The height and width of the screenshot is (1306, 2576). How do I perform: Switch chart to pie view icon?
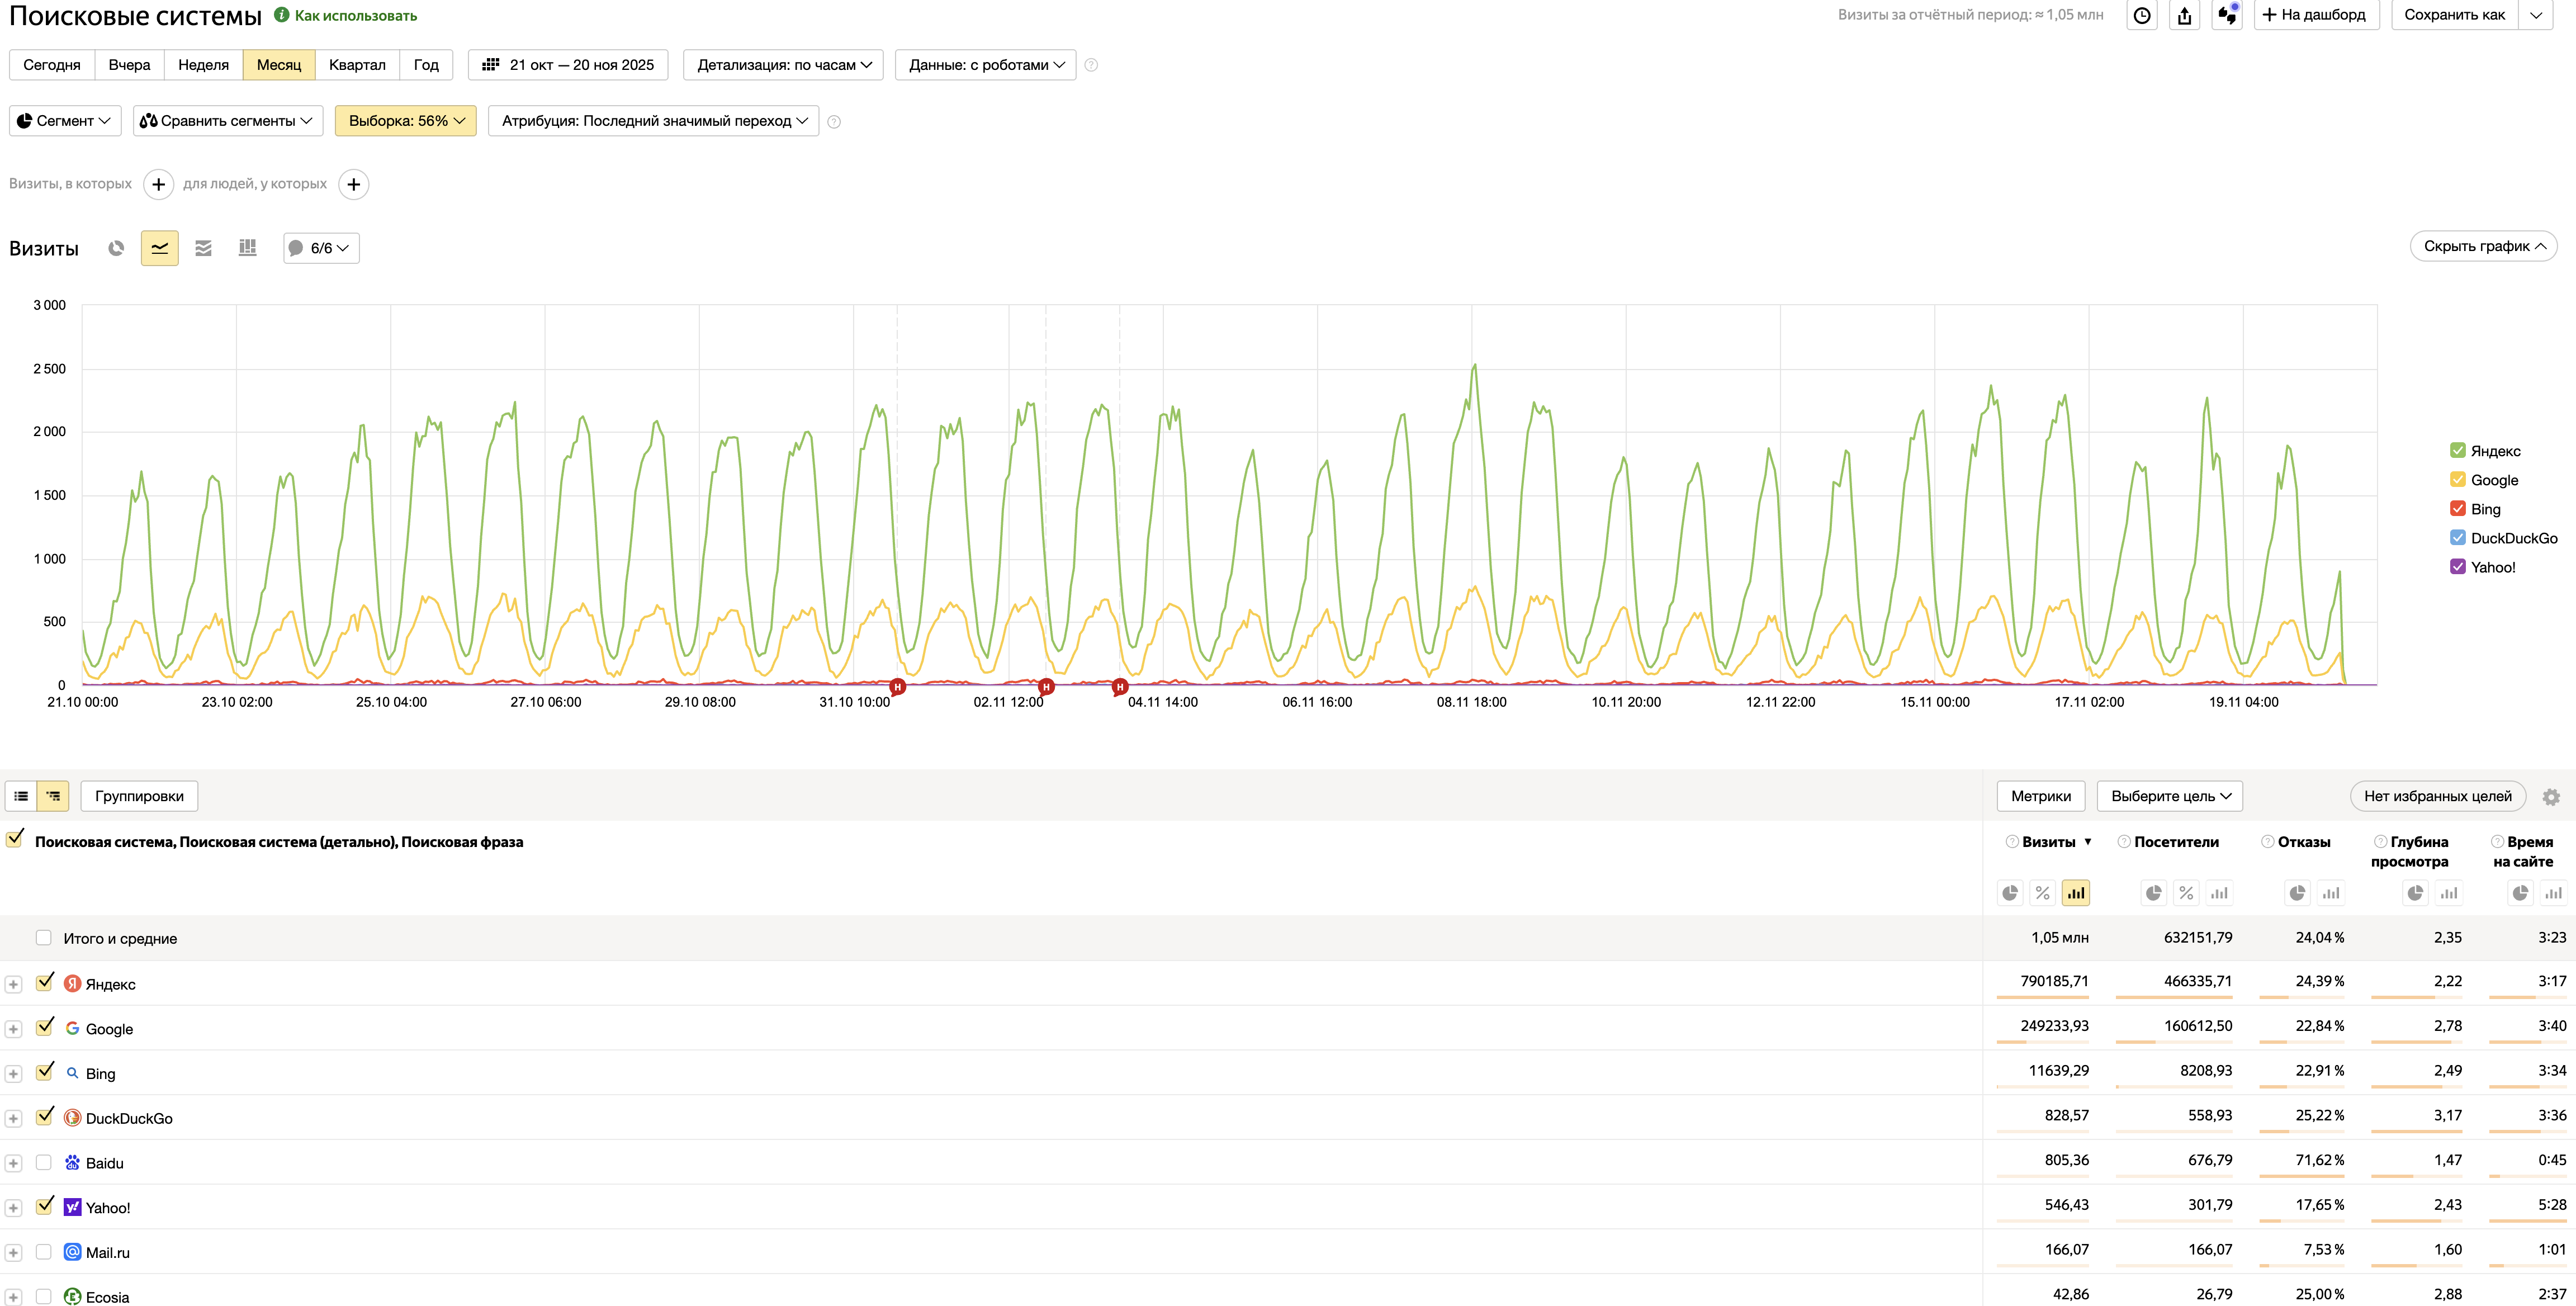(x=116, y=248)
